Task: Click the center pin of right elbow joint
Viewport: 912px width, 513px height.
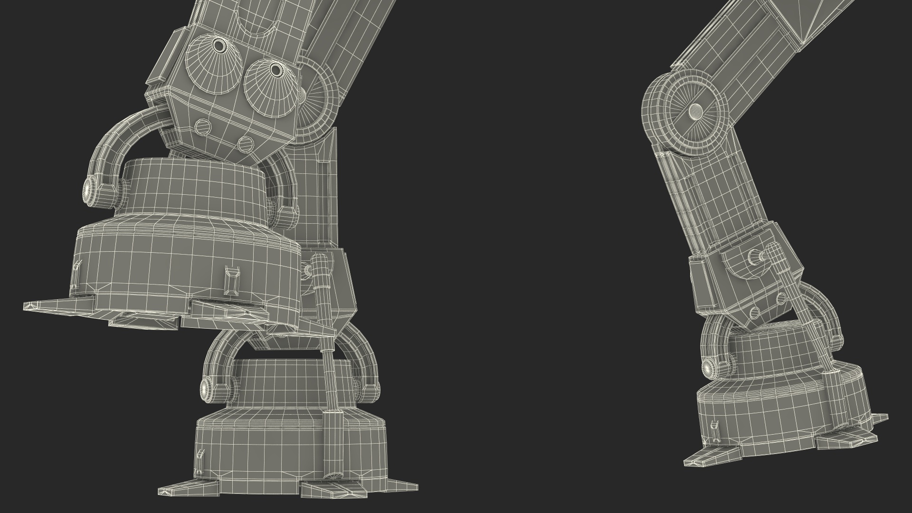Action: (x=695, y=111)
